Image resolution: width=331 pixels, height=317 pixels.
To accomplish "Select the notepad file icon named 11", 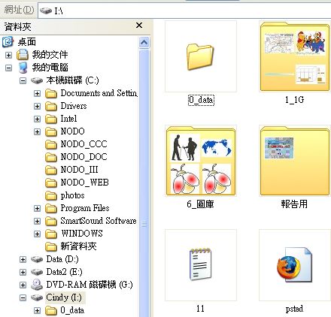I will pos(201,265).
